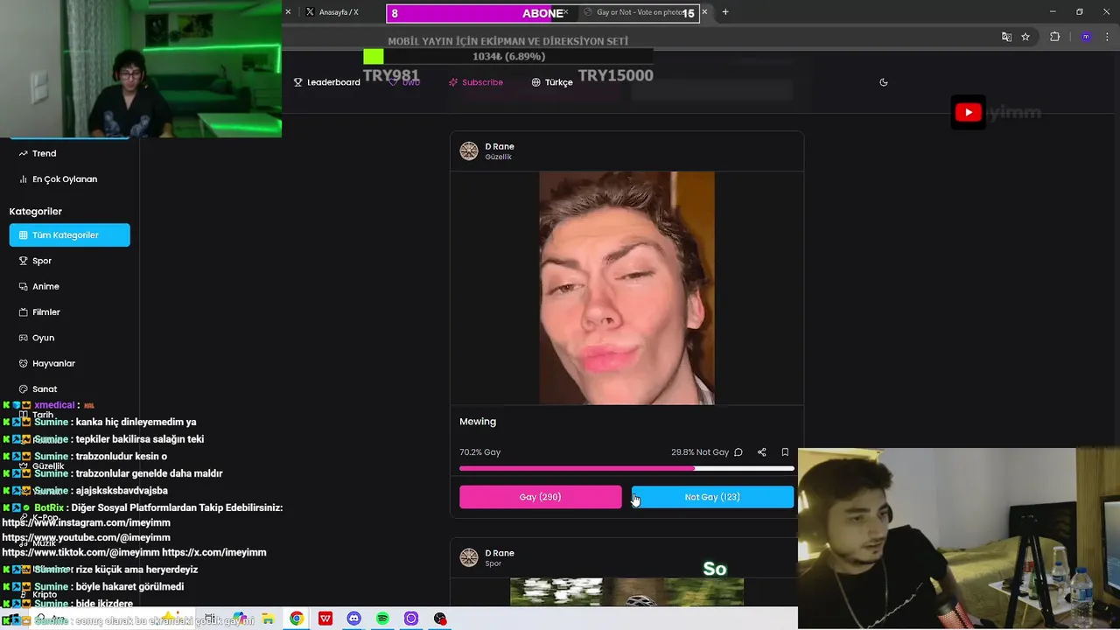Click D Rane name on Güzellik post
This screenshot has width=1120, height=630.
click(500, 146)
